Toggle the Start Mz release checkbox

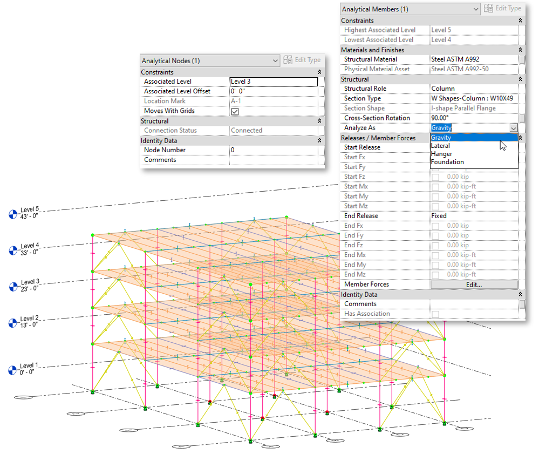point(435,206)
